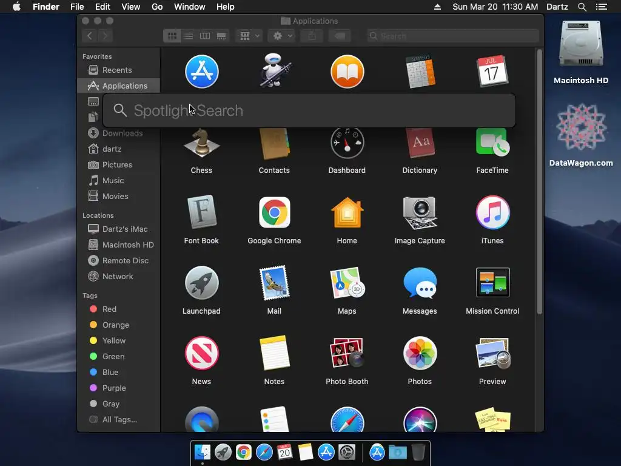
Task: Open Remote Disc in sidebar Locations
Action: click(118, 261)
